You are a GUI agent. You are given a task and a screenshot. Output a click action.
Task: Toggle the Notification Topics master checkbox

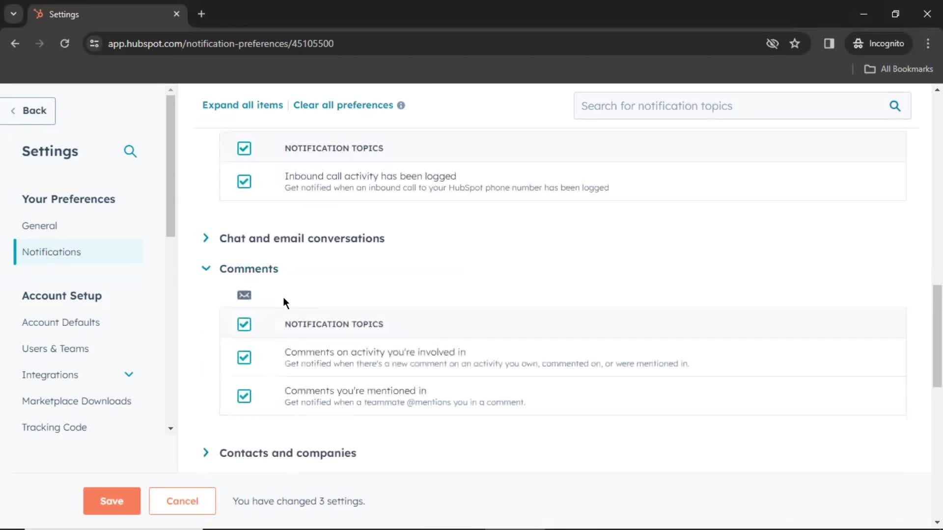tap(244, 323)
